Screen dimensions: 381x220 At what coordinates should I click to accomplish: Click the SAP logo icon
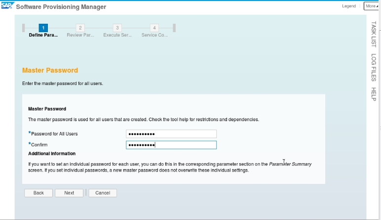pyautogui.click(x=7, y=5)
